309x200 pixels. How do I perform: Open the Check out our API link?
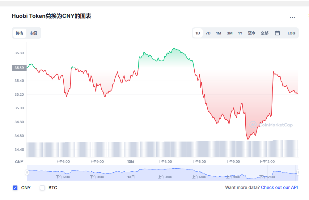click(x=279, y=187)
